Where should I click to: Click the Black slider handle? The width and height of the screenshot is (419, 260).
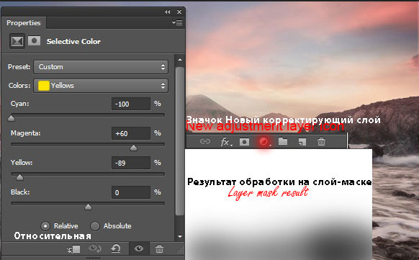(x=88, y=207)
